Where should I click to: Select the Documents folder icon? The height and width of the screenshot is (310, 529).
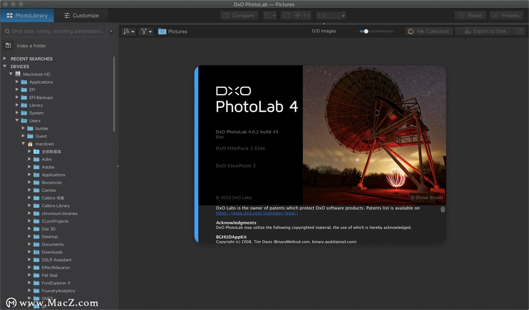point(36,244)
